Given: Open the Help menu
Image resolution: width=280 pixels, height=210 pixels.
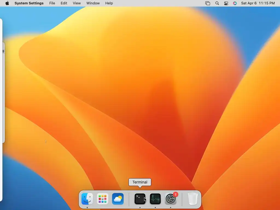Looking at the screenshot, I should (109, 3).
